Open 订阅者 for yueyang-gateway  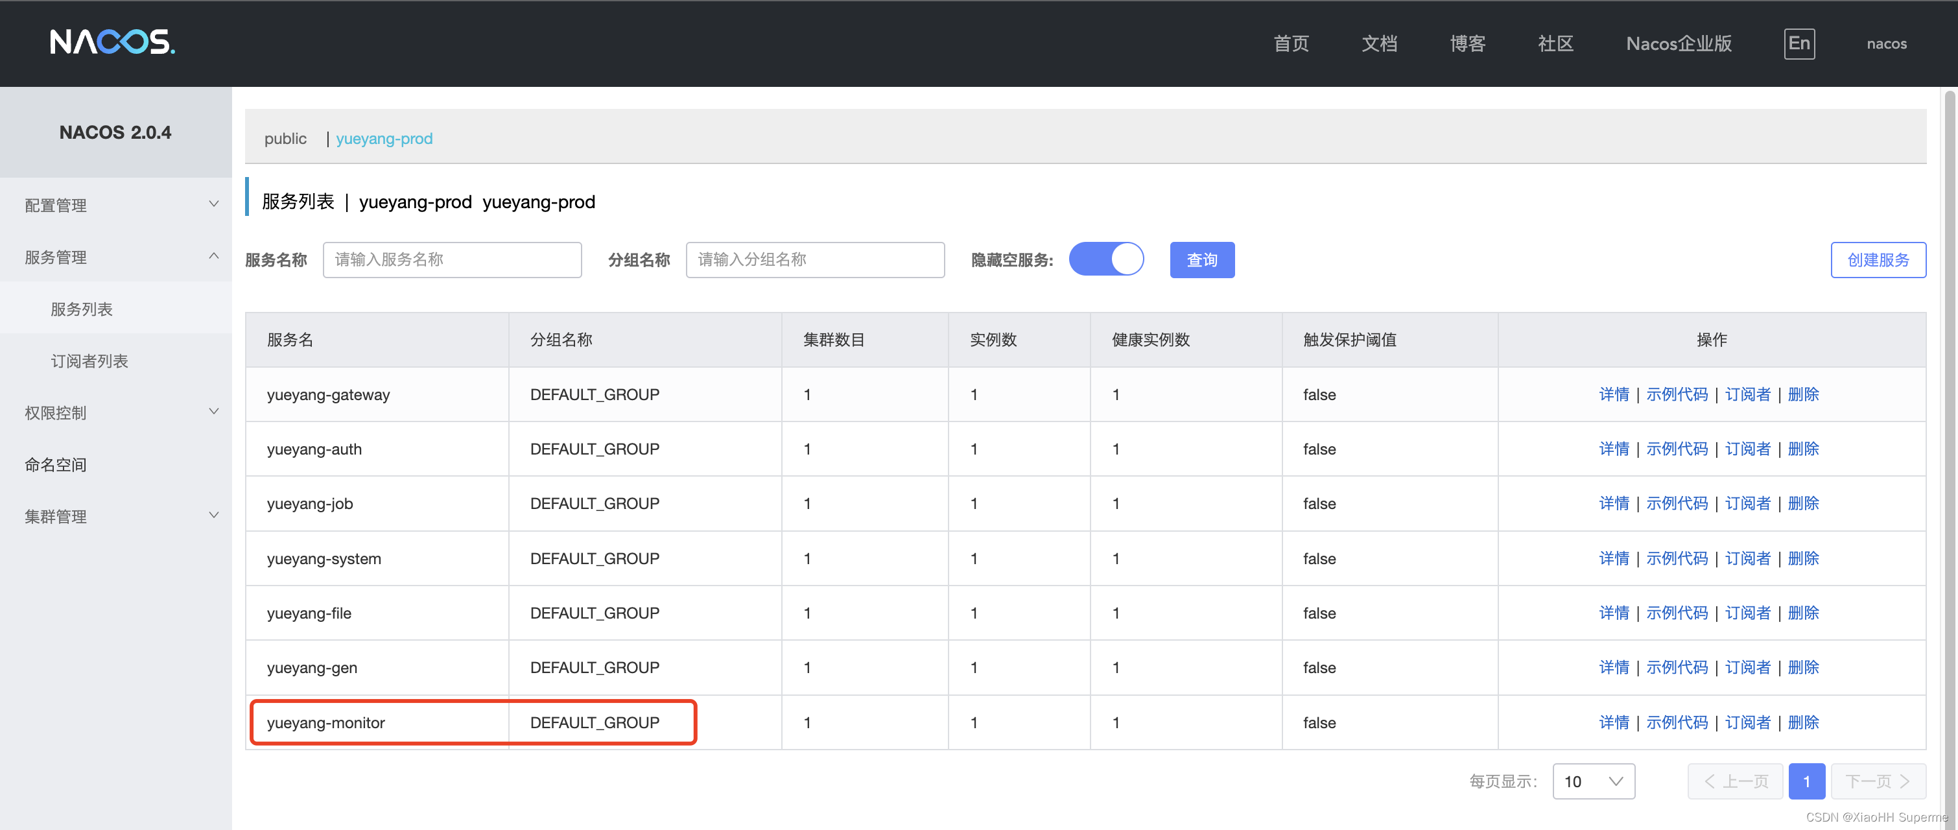pyautogui.click(x=1747, y=394)
